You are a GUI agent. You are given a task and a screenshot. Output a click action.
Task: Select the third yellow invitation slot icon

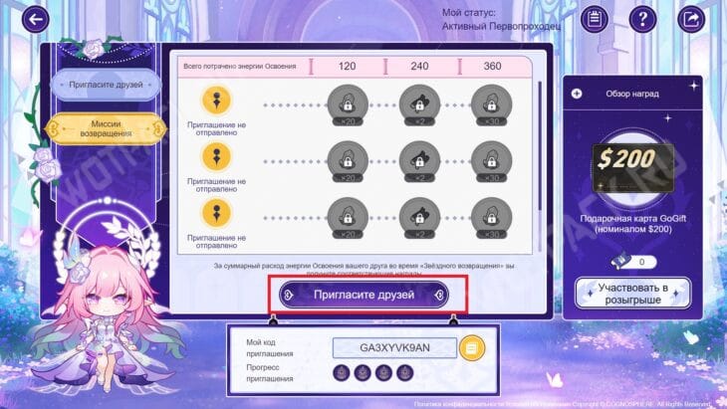click(x=216, y=213)
